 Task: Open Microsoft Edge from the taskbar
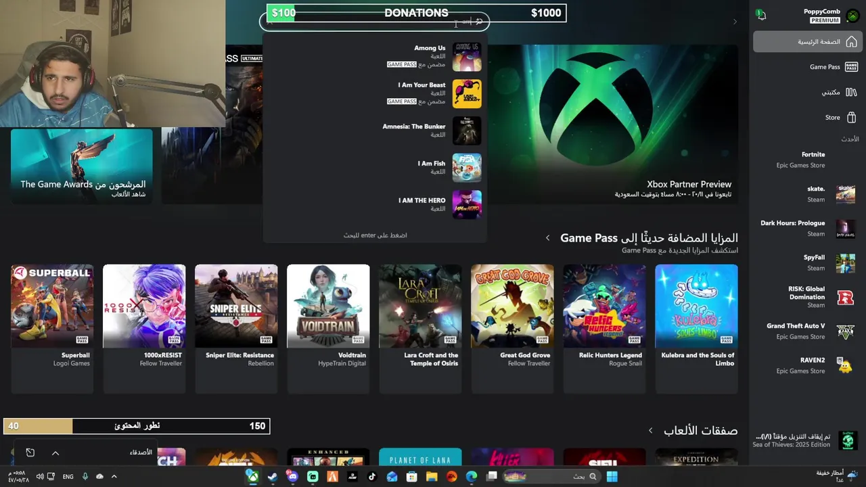point(472,477)
